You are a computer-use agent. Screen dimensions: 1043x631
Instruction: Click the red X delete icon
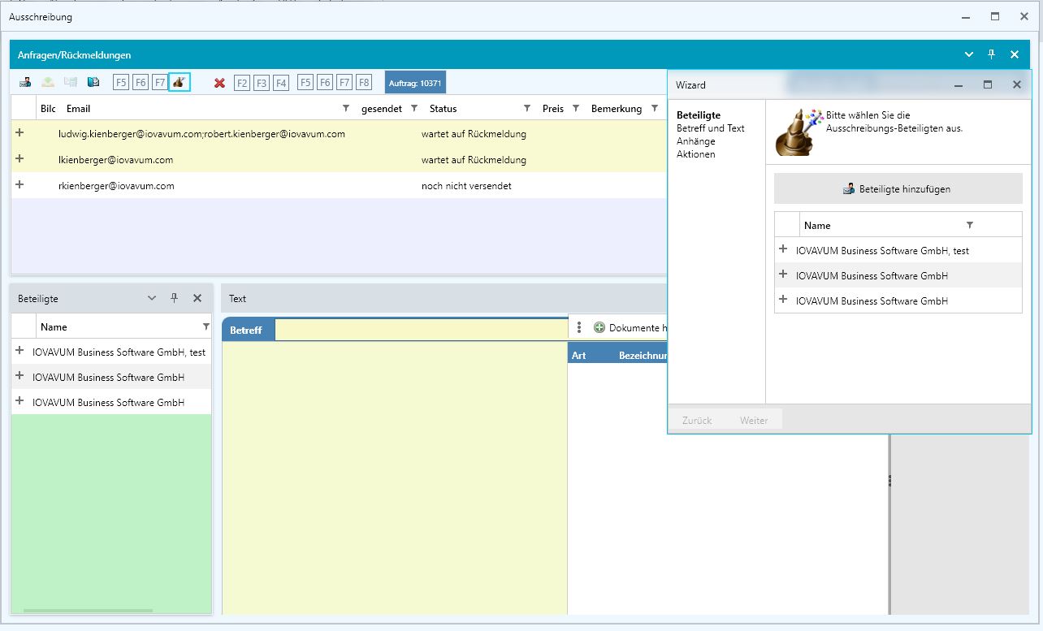coord(219,83)
